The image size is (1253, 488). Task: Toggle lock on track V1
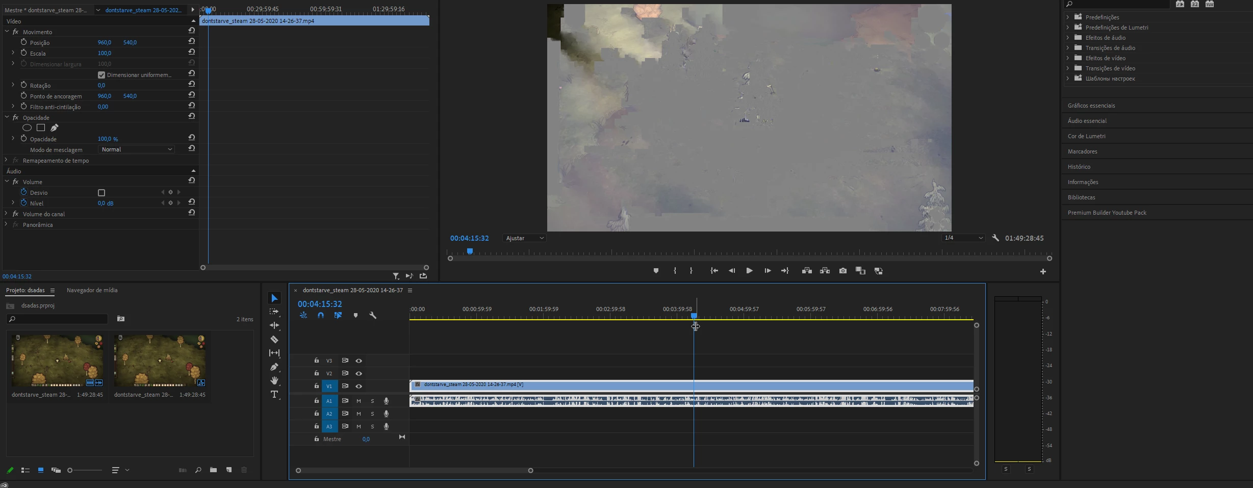point(317,386)
